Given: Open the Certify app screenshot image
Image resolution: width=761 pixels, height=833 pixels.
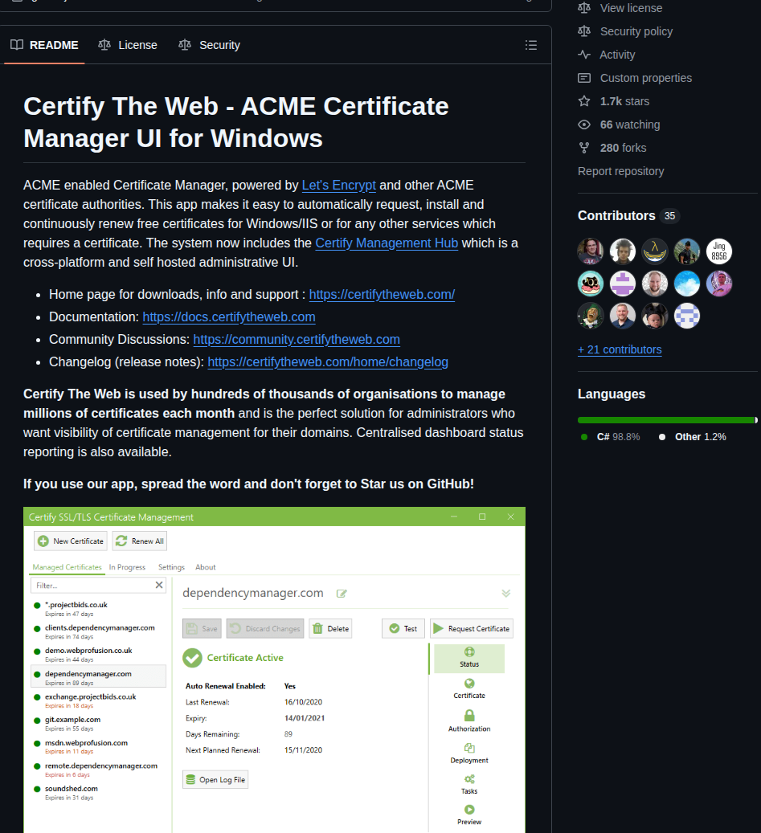Looking at the screenshot, I should click(x=274, y=670).
